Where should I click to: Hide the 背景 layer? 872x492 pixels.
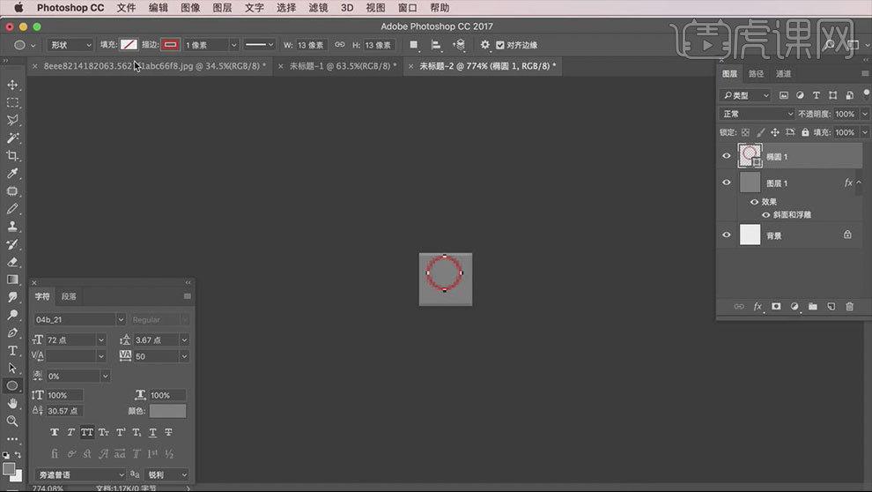tap(727, 235)
